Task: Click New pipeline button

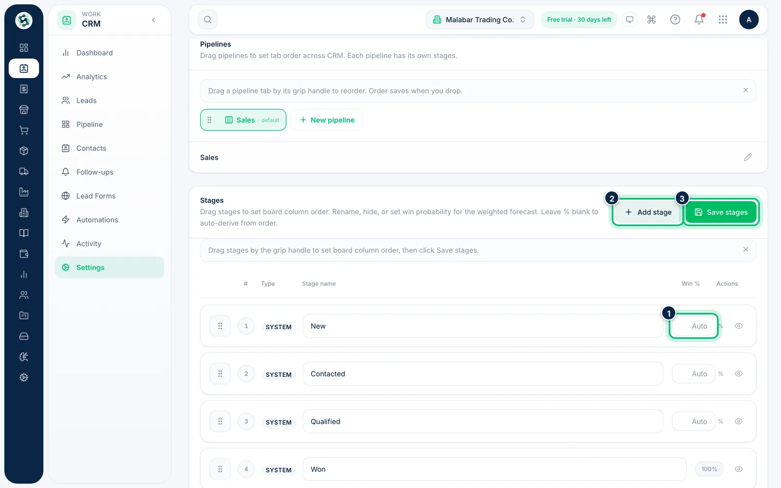Action: click(327, 120)
